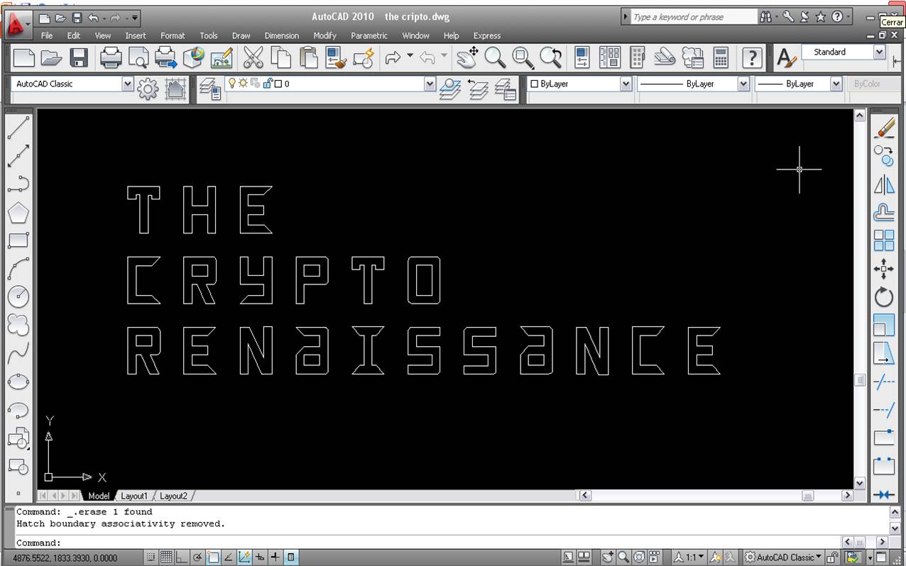The height and width of the screenshot is (566, 906).
Task: Open Plot Preview
Action: pos(138,57)
